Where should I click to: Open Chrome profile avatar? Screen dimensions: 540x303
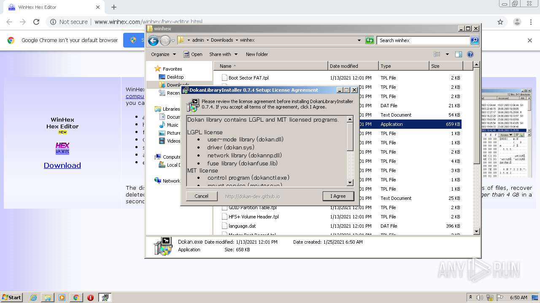coord(517,22)
